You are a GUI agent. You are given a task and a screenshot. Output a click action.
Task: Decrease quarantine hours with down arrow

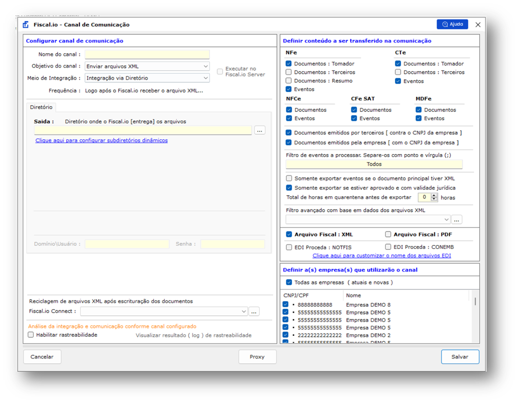pos(434,200)
